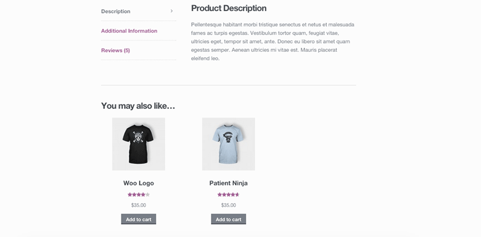Open the Reviews (5) tab
481x237 pixels.
115,50
